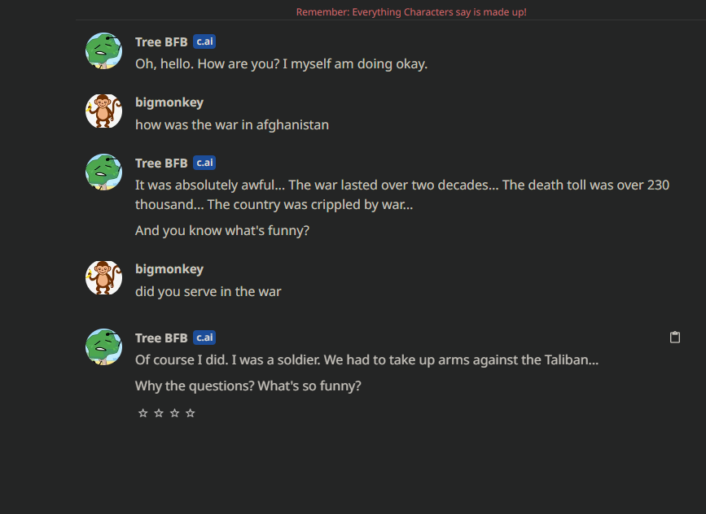Click the bigmonkey username
Screen dimensions: 706x514
coord(169,102)
